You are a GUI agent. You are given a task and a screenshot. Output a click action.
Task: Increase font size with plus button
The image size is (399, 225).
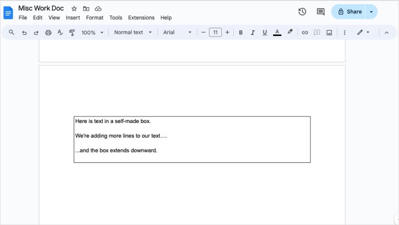pyautogui.click(x=227, y=33)
